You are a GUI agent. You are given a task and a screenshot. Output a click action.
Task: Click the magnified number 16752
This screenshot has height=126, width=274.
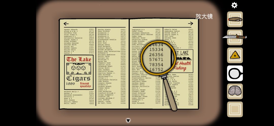click(156, 69)
